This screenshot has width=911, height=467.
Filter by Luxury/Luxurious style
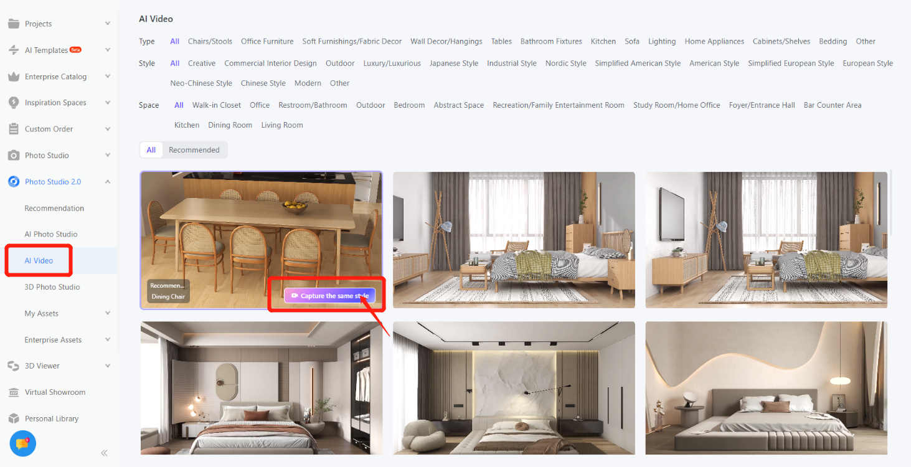392,63
